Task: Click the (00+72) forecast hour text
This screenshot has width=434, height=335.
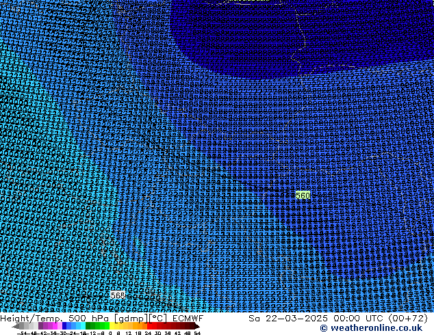Action: click(408, 319)
